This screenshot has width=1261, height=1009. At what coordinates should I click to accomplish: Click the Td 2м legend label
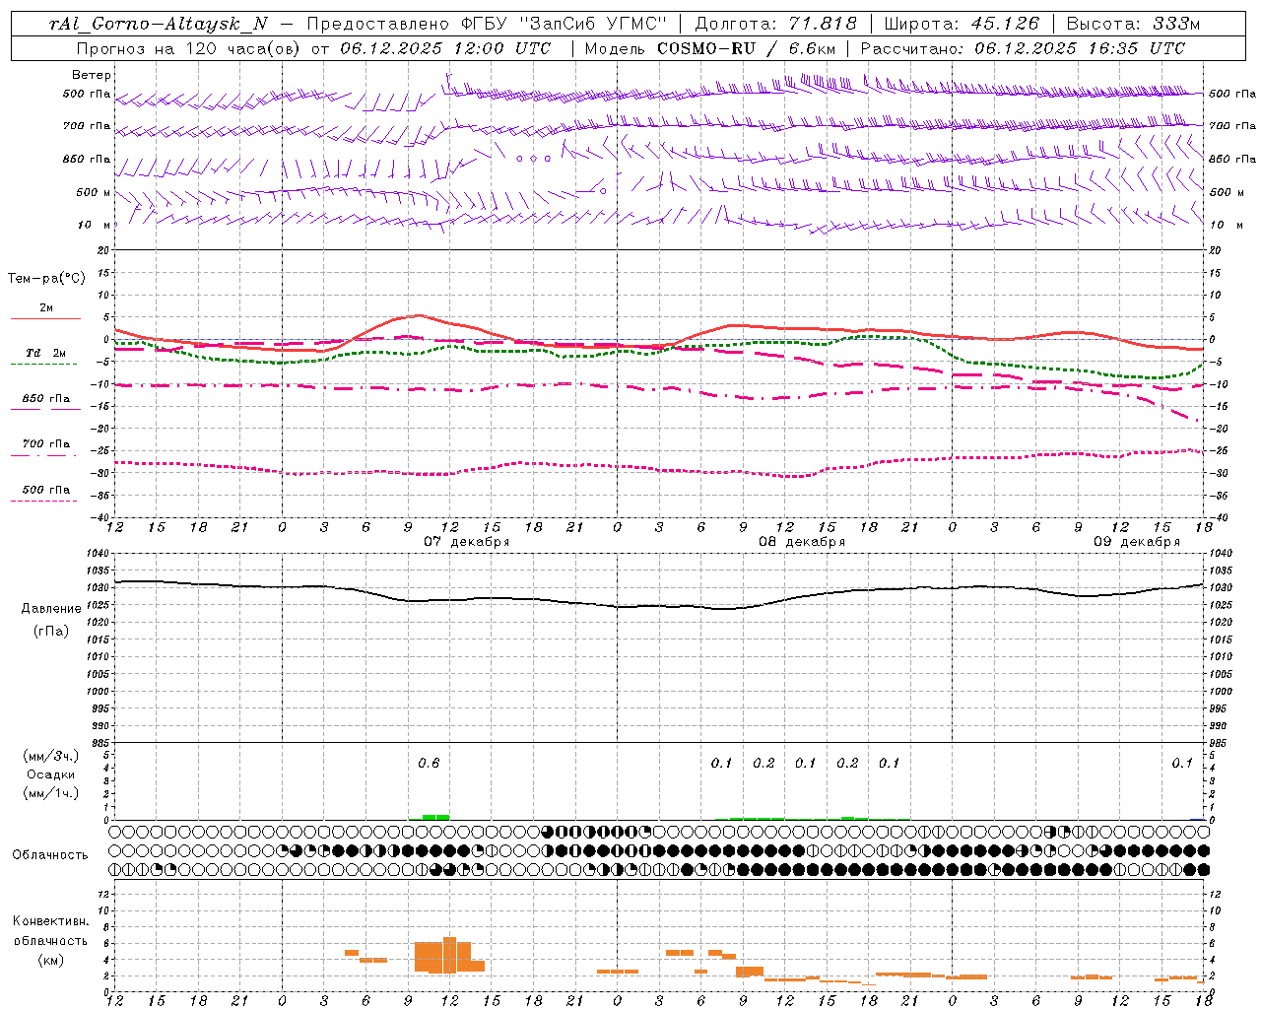click(x=45, y=353)
